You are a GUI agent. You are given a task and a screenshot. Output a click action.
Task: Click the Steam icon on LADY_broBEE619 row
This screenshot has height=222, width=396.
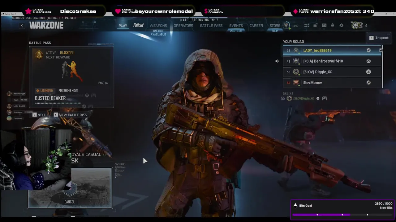(368, 50)
